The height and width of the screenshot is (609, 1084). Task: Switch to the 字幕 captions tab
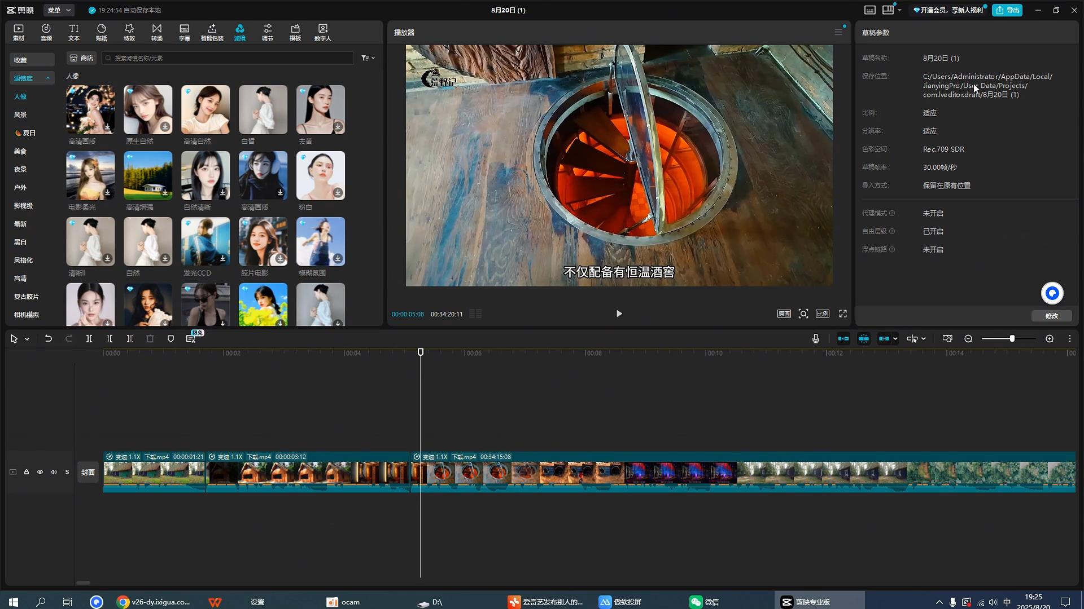click(185, 33)
